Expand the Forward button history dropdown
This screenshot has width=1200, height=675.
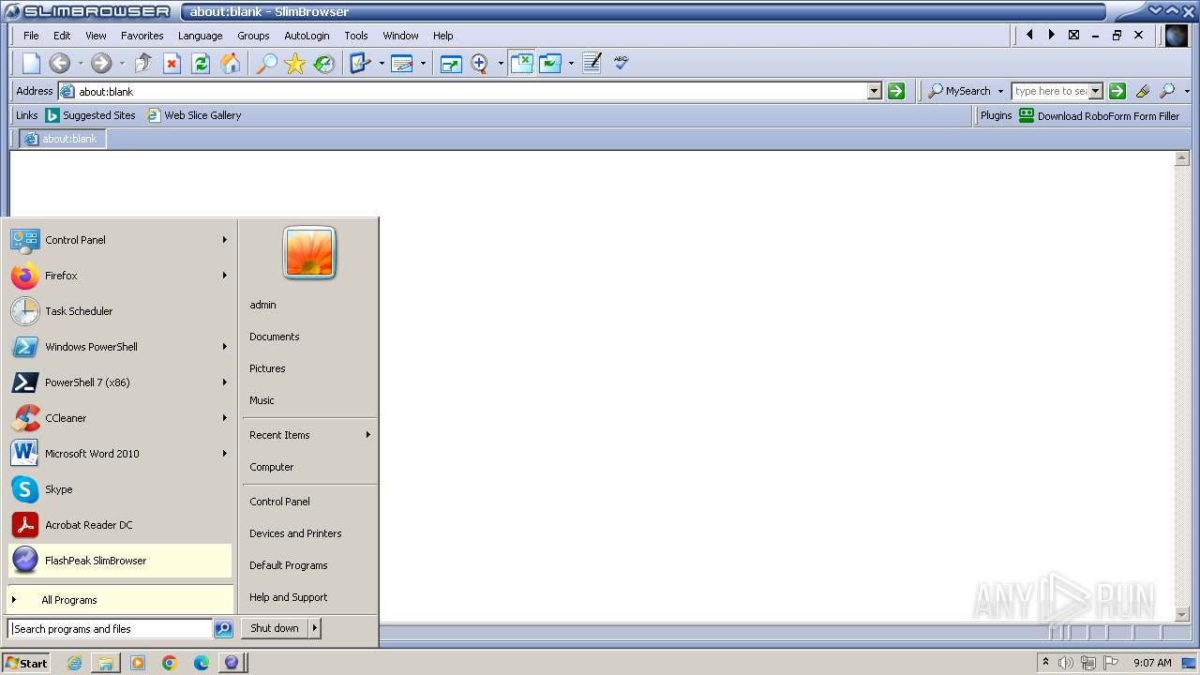[122, 64]
